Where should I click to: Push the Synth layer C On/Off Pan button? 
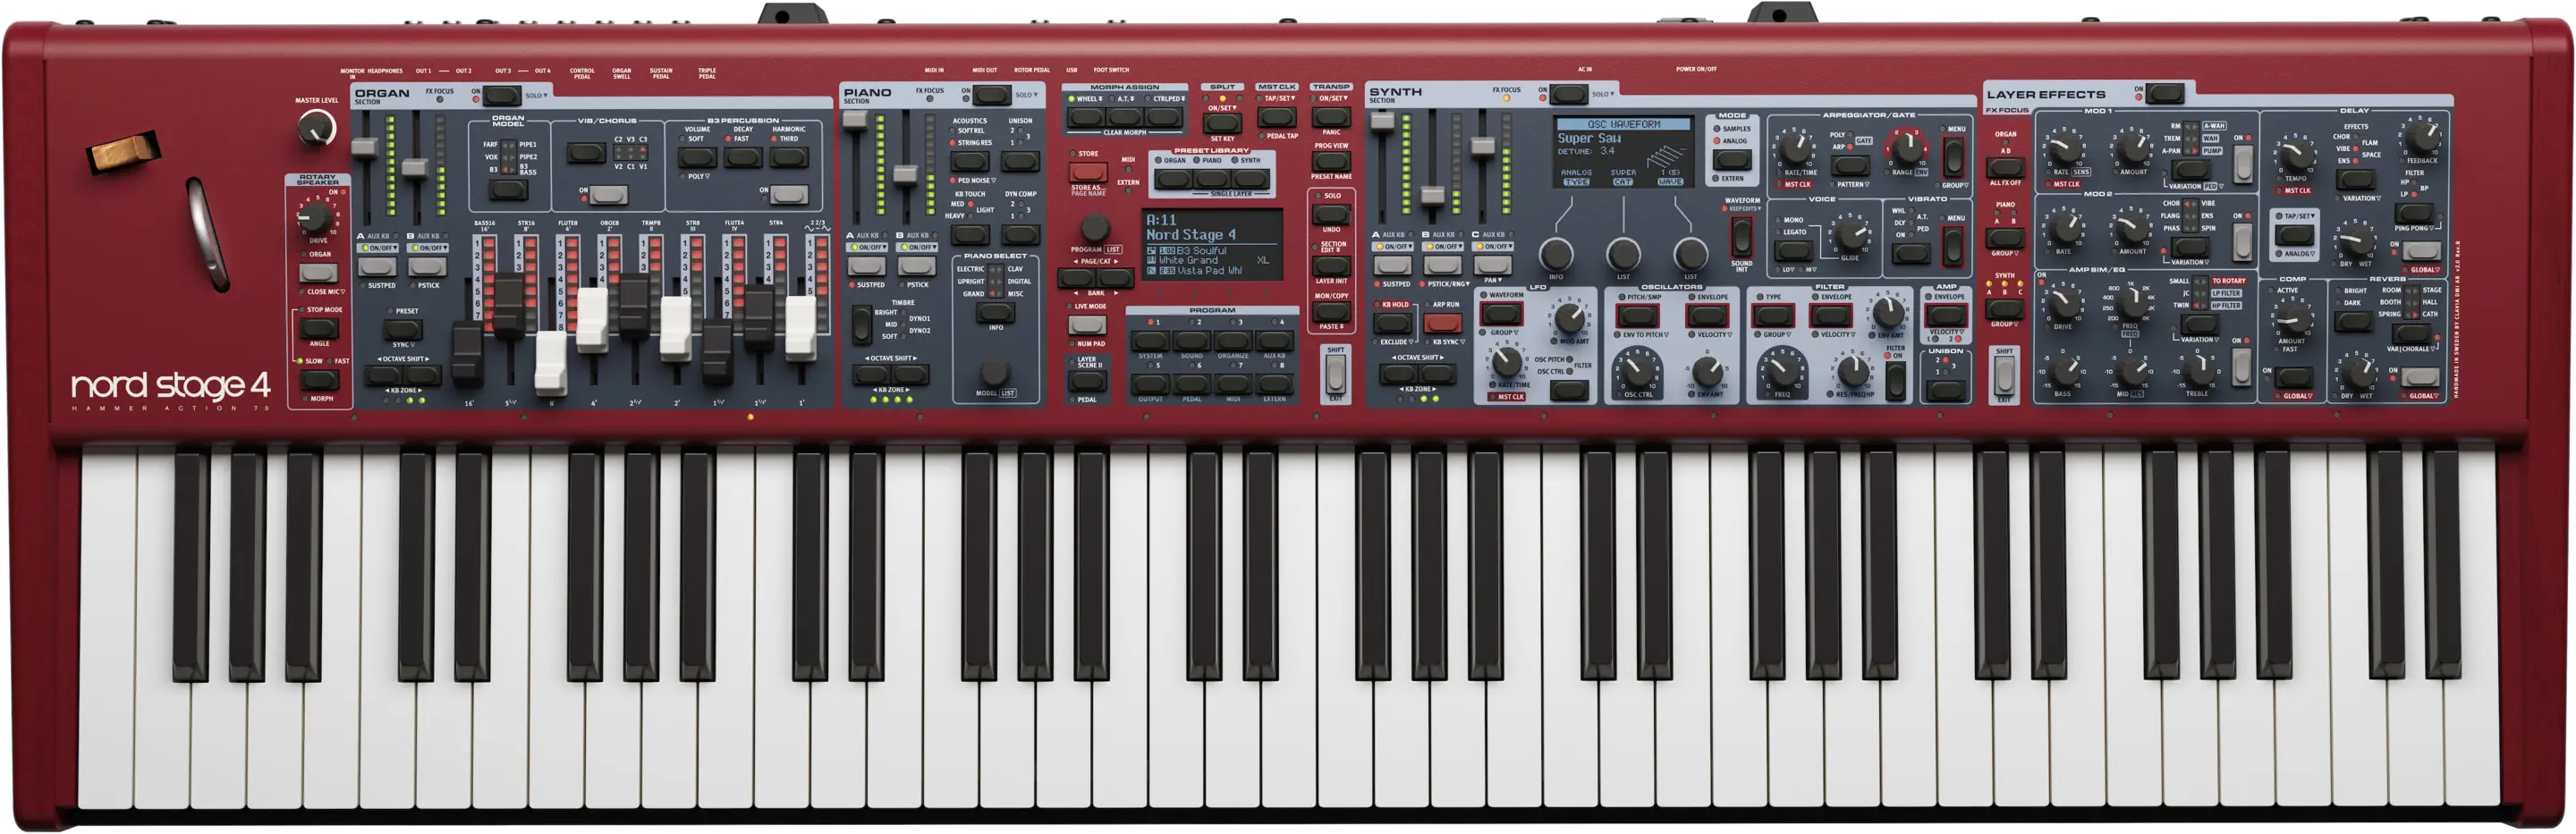coord(1492,265)
